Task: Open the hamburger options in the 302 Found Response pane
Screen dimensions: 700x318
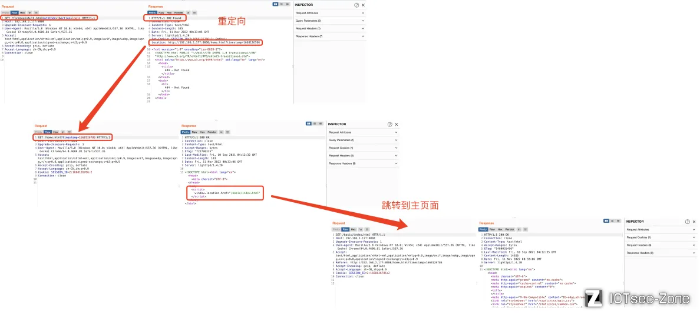Action: click(194, 12)
